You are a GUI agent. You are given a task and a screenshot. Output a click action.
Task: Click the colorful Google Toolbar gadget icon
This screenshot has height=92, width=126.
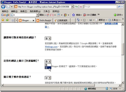[65, 15]
